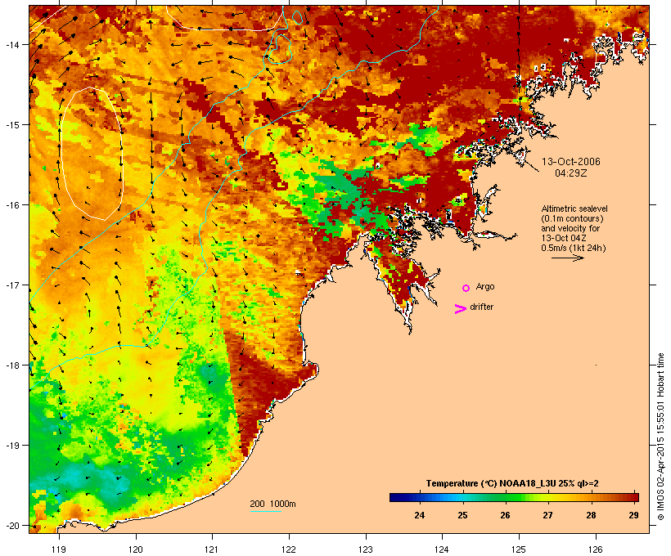
Task: Click the colorbar tick label 27
Action: point(548,515)
